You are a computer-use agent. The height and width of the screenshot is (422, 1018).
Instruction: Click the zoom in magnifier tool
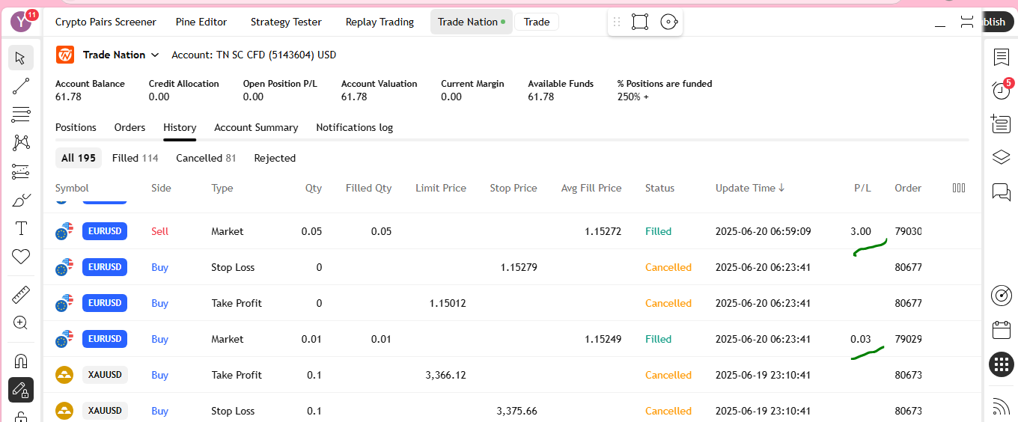(21, 323)
